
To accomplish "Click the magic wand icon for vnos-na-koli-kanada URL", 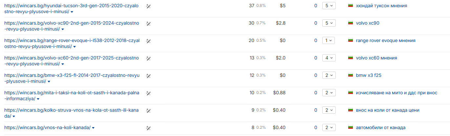I will click(x=148, y=128).
